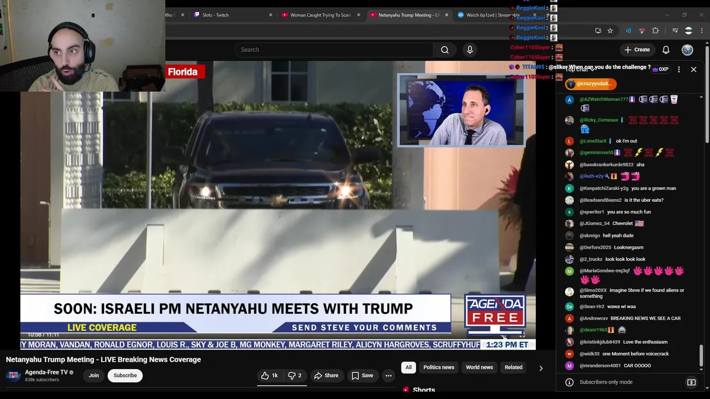710x399 pixels.
Task: Click the Super Chat dollar icon
Action: tap(691, 382)
